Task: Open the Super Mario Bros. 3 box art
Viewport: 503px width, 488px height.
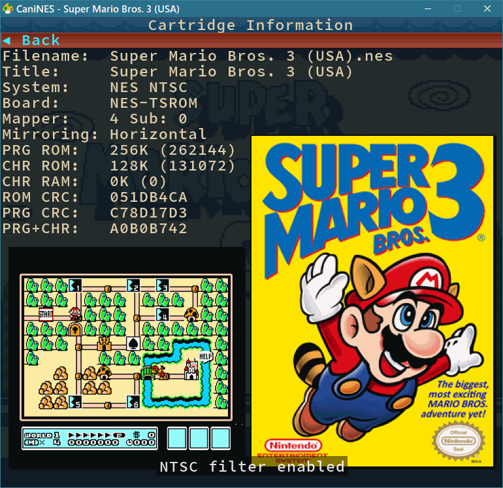Action: [x=372, y=301]
